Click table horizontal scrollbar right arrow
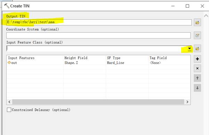Image resolution: width=209 pixels, height=135 pixels. pyautogui.click(x=187, y=102)
